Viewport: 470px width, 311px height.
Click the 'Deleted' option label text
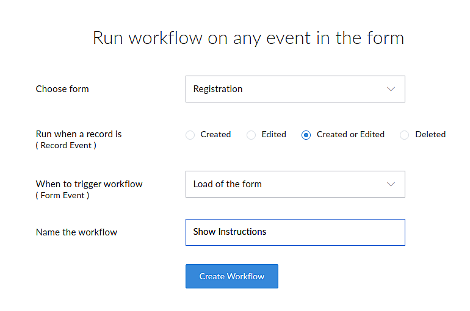430,135
